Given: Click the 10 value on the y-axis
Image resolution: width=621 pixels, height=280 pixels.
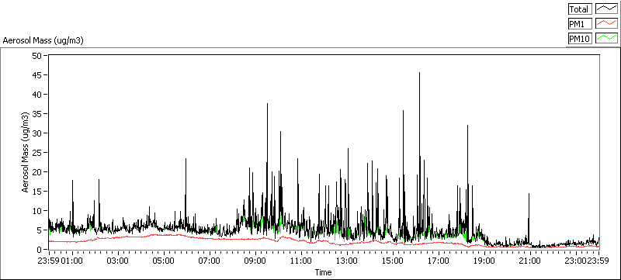Looking at the screenshot, I should click(x=37, y=210).
